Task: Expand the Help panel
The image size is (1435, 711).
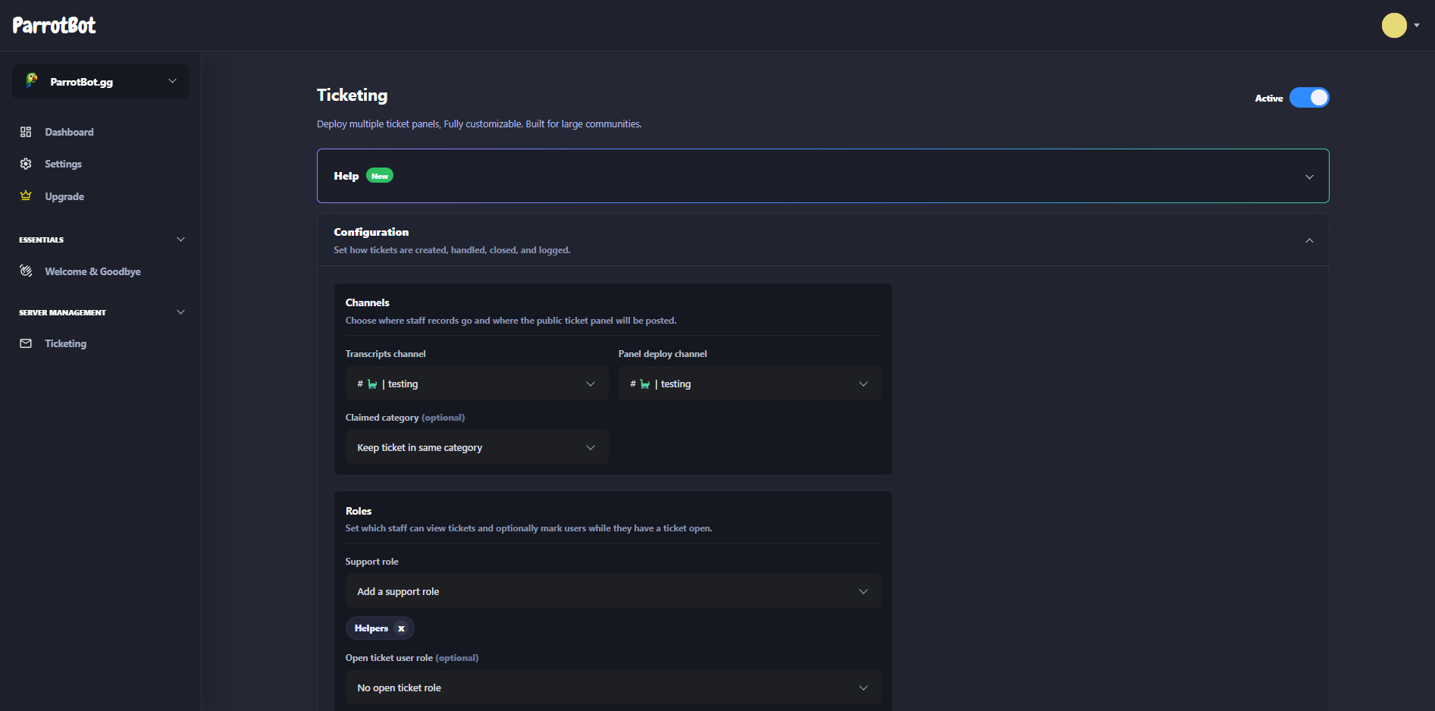Action: pos(1309,177)
